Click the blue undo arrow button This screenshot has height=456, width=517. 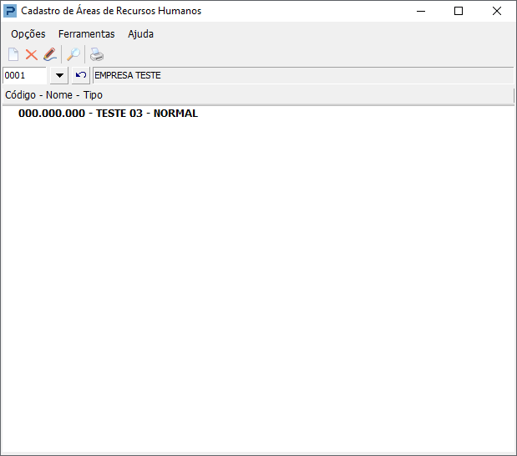coord(81,75)
